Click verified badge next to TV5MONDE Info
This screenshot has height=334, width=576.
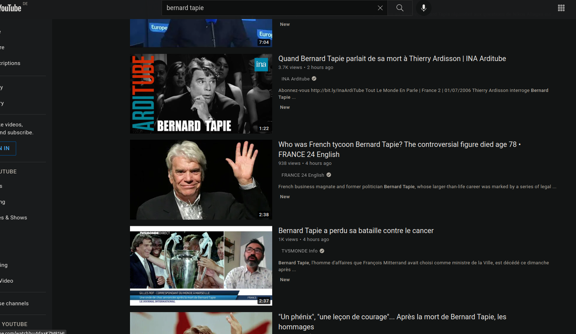pos(322,251)
